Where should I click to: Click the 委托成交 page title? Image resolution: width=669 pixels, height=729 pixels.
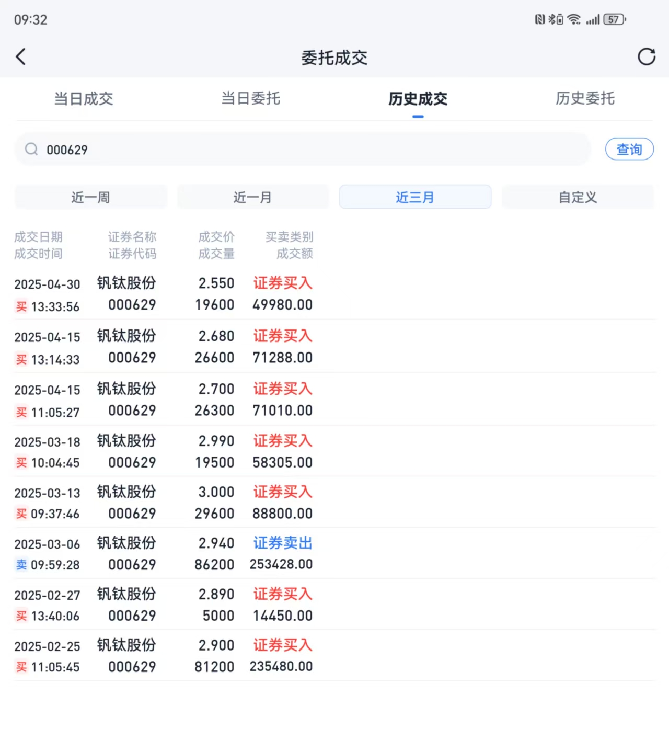334,58
